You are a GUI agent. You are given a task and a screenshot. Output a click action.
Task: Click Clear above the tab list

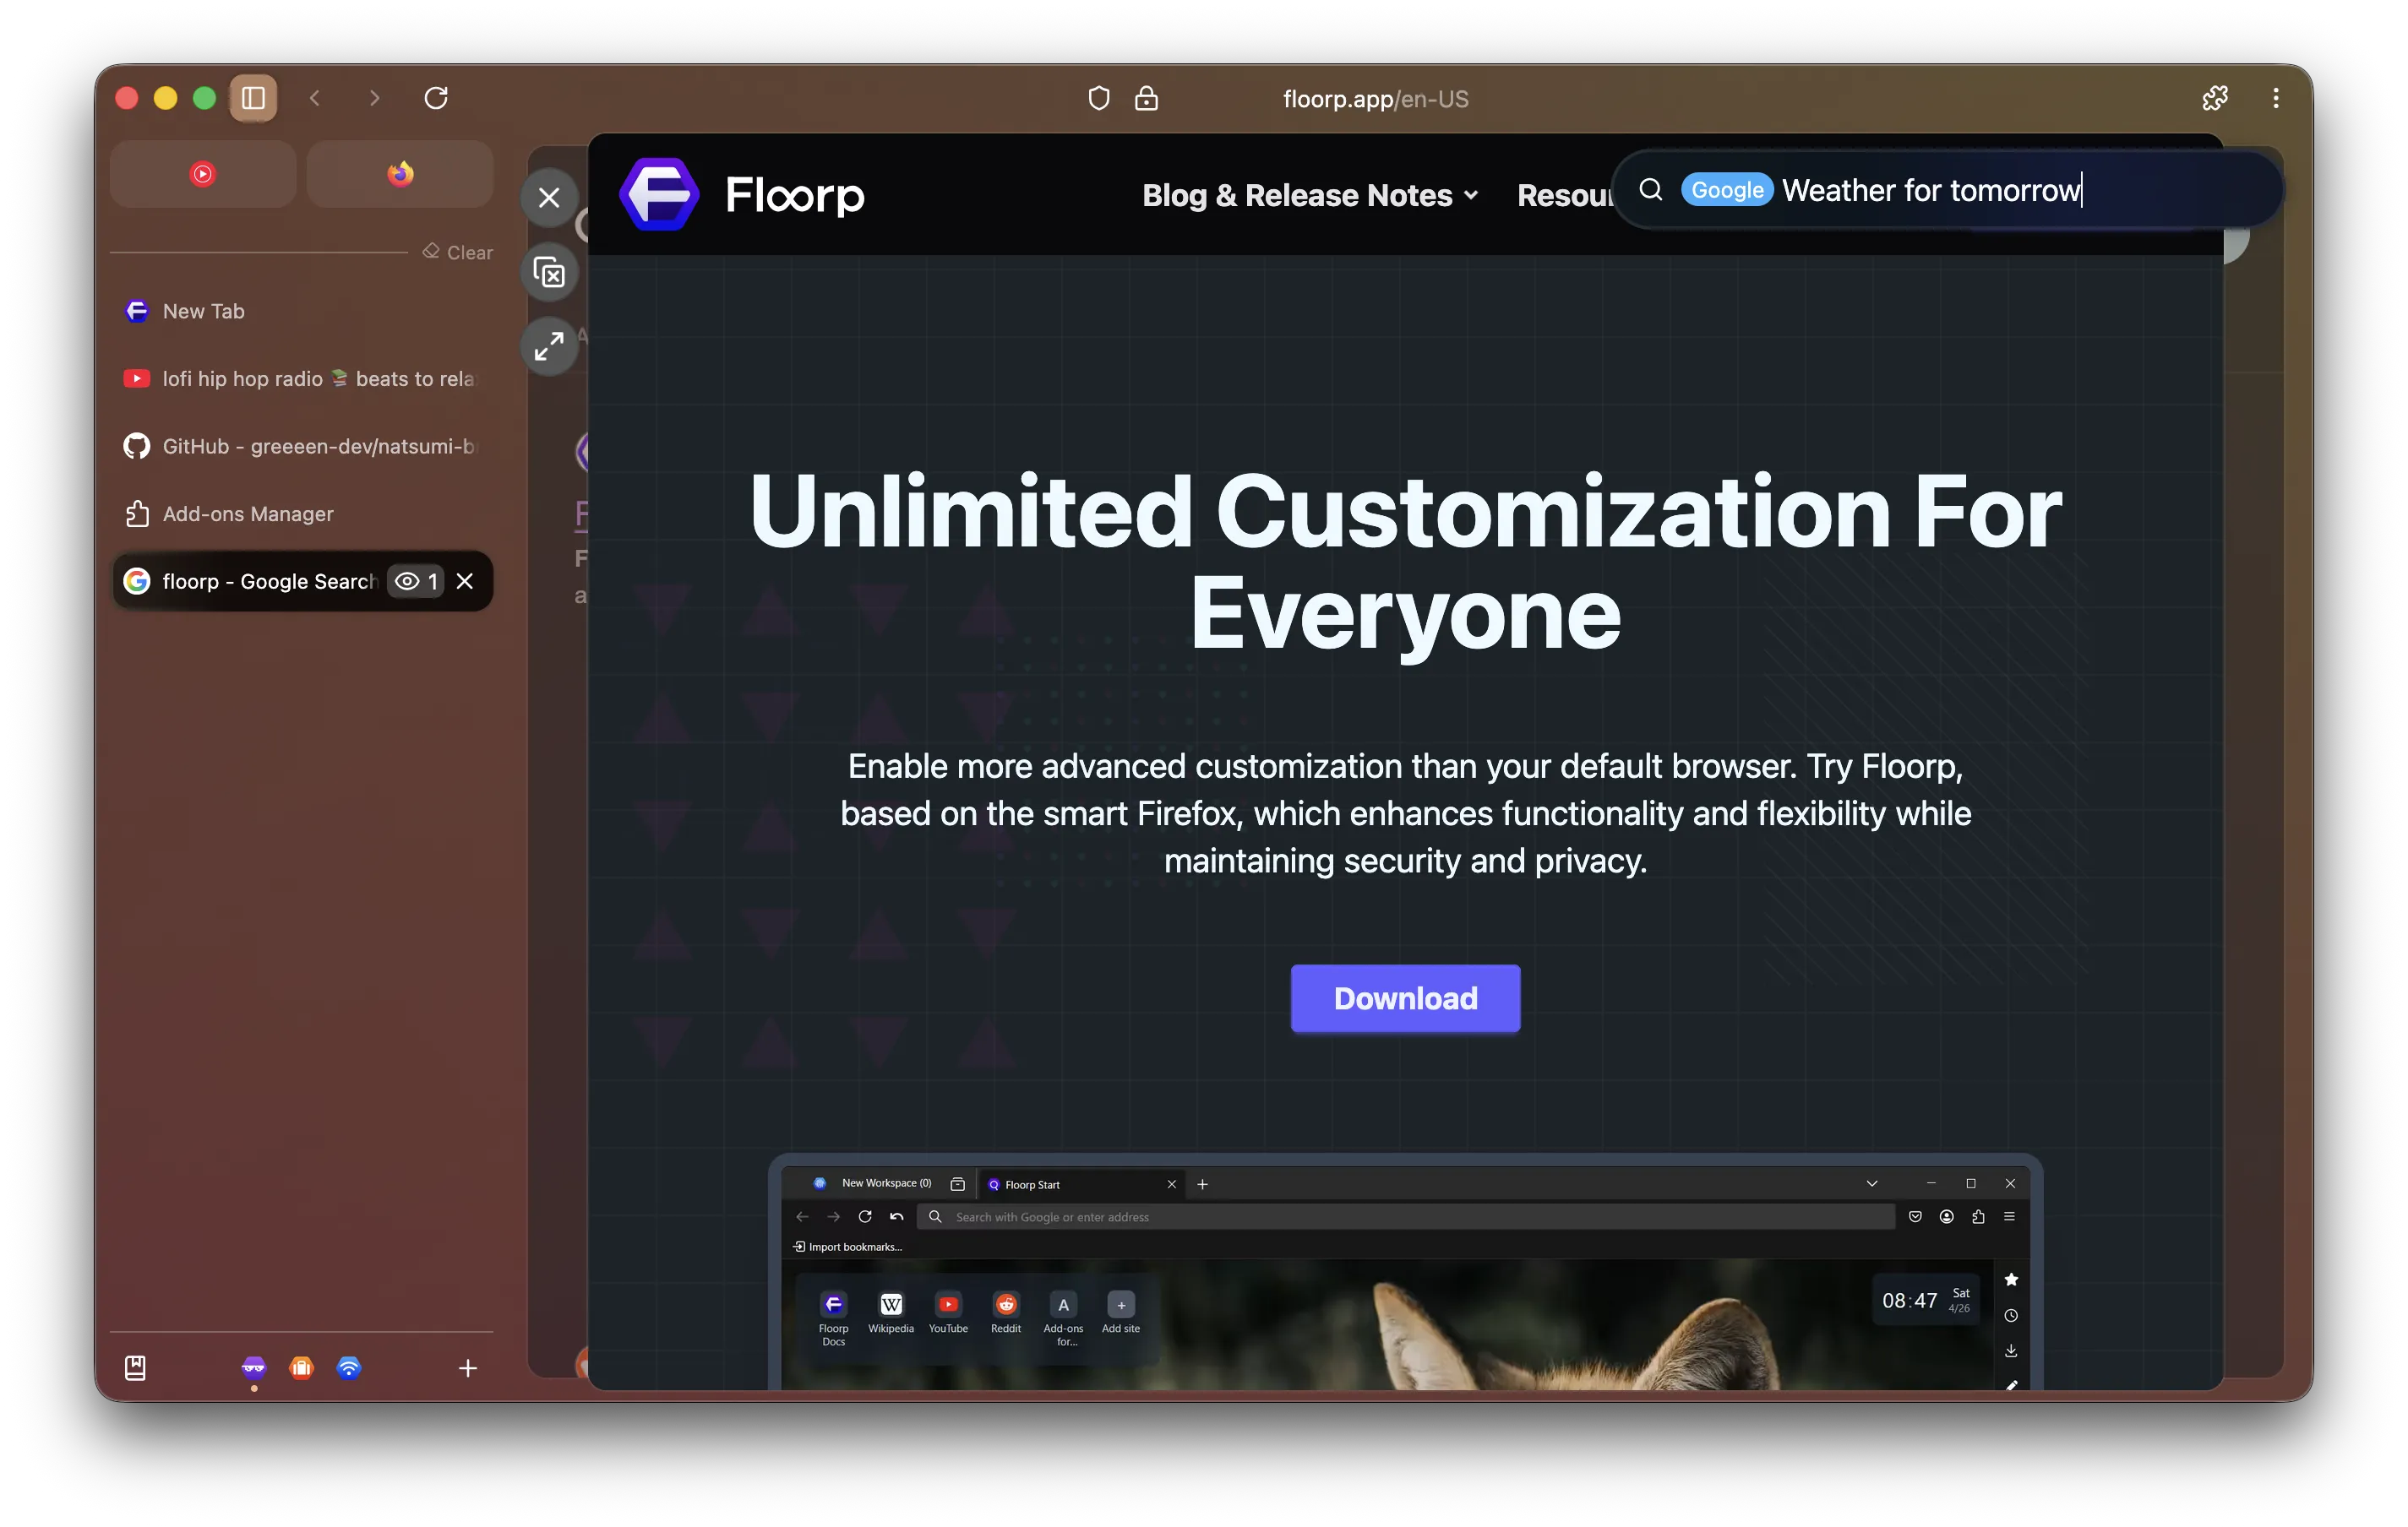tap(458, 252)
